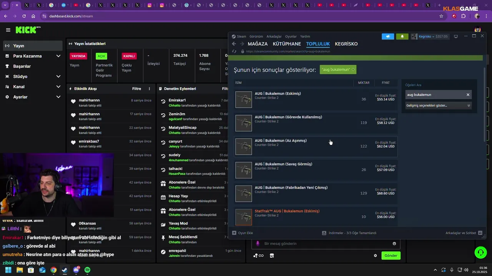Open Oyunlar menu in Steam
The width and height of the screenshot is (492, 276).
click(291, 36)
